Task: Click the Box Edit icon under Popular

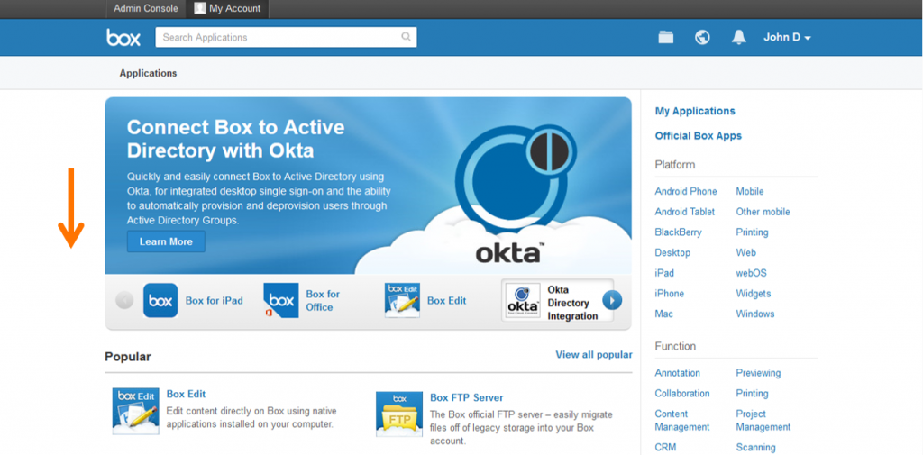Action: 135,412
